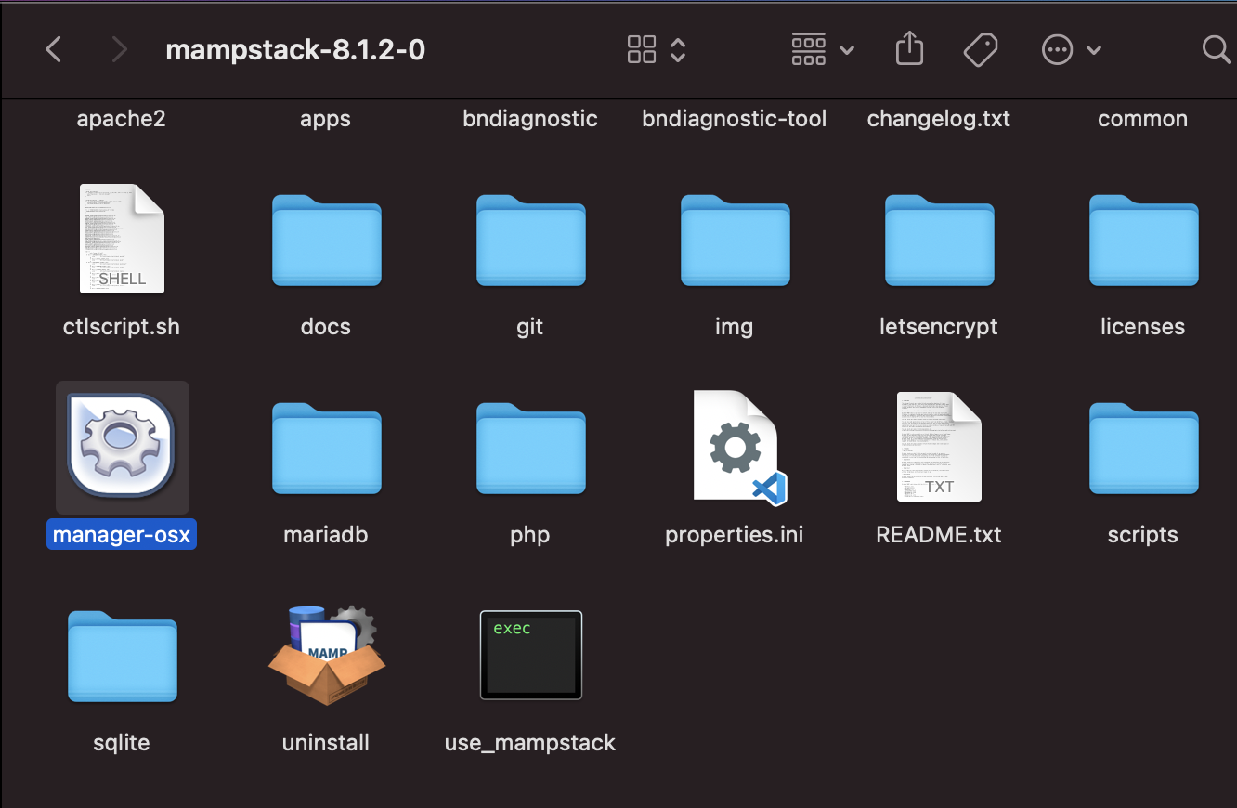The image size is (1237, 808).
Task: Click the bndiagnostic label
Action: tap(530, 119)
